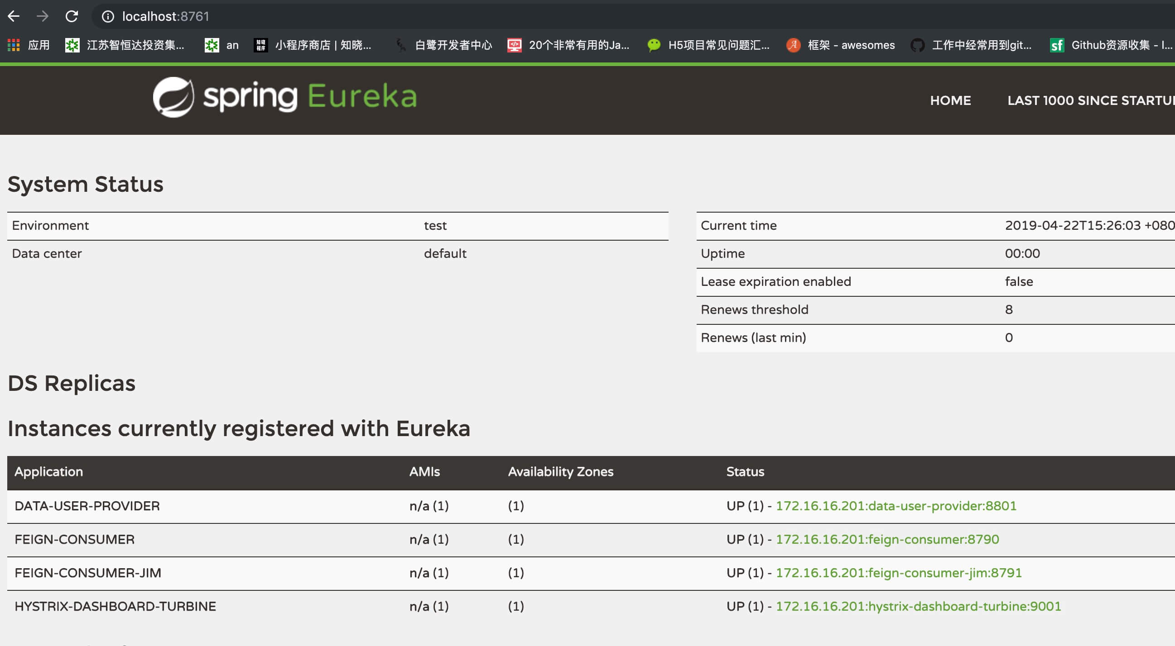The image size is (1175, 646).
Task: Click the Renews threshold value 8
Action: tap(1009, 310)
